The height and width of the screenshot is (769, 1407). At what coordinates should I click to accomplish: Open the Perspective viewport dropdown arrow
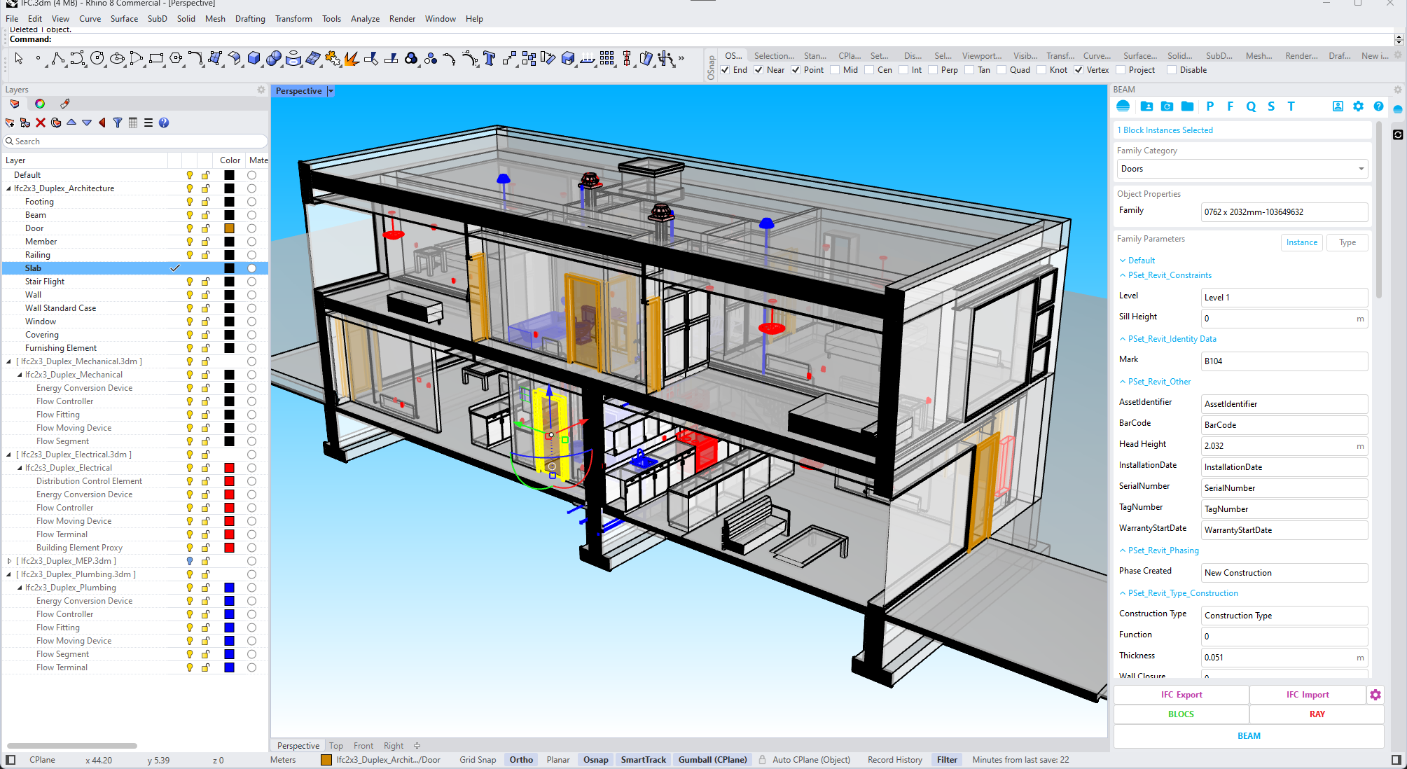click(x=331, y=91)
